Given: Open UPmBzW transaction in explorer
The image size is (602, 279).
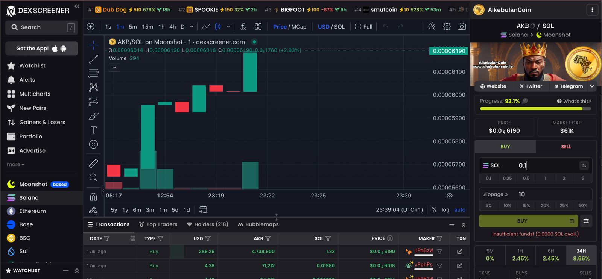Looking at the screenshot, I should [459, 252].
